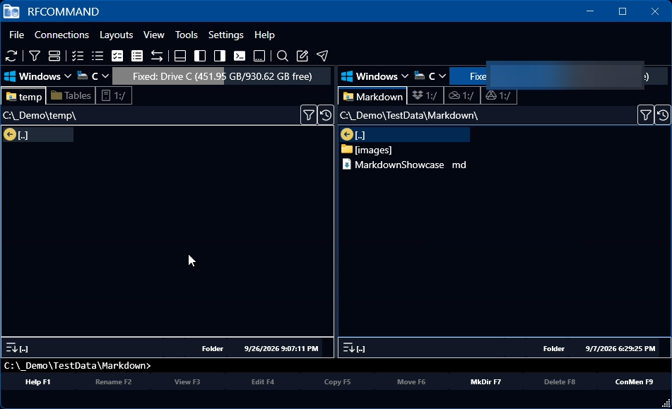Click the outlined bullet list toolbar icon

(98, 56)
